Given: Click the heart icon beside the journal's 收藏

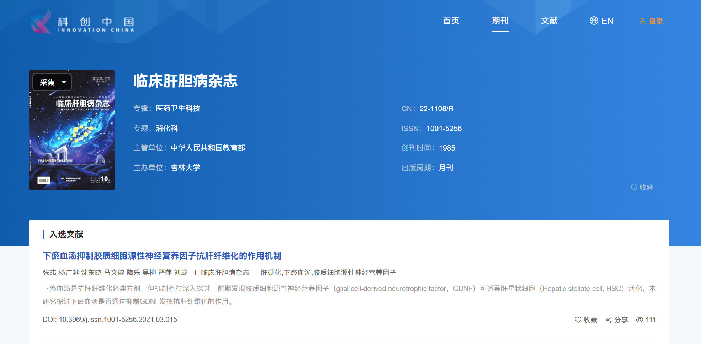Looking at the screenshot, I should [x=634, y=187].
